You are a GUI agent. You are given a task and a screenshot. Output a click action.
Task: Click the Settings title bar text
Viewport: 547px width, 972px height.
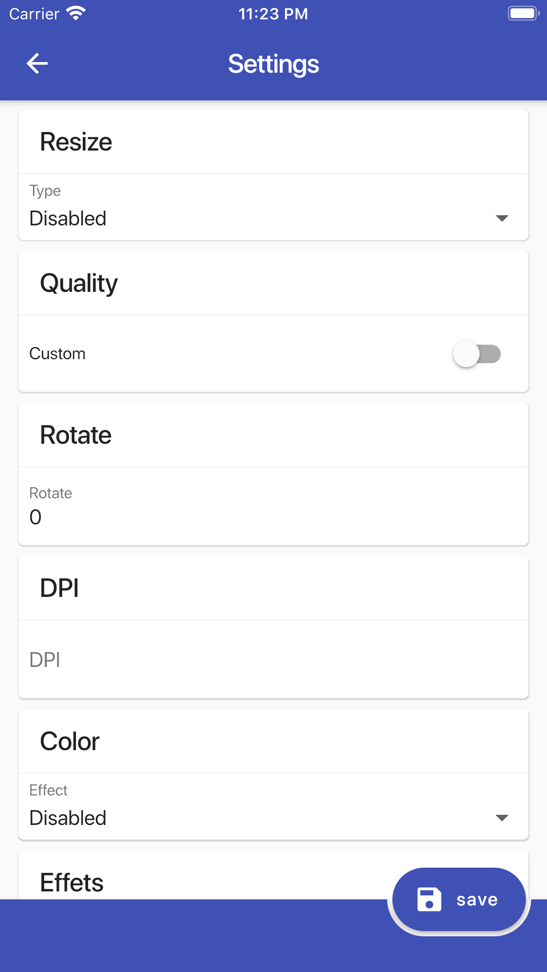tap(273, 63)
